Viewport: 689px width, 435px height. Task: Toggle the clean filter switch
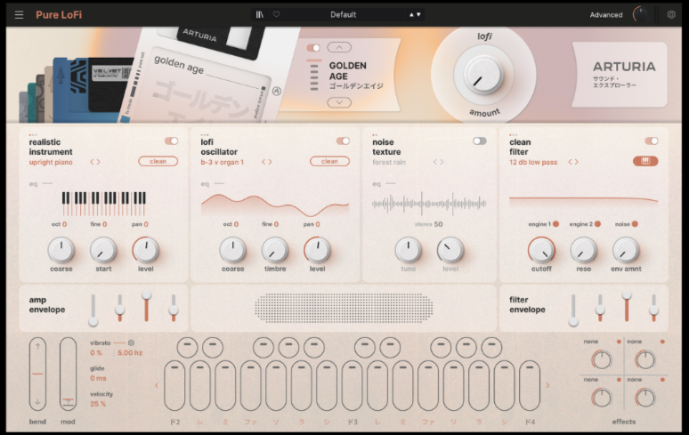pyautogui.click(x=652, y=141)
